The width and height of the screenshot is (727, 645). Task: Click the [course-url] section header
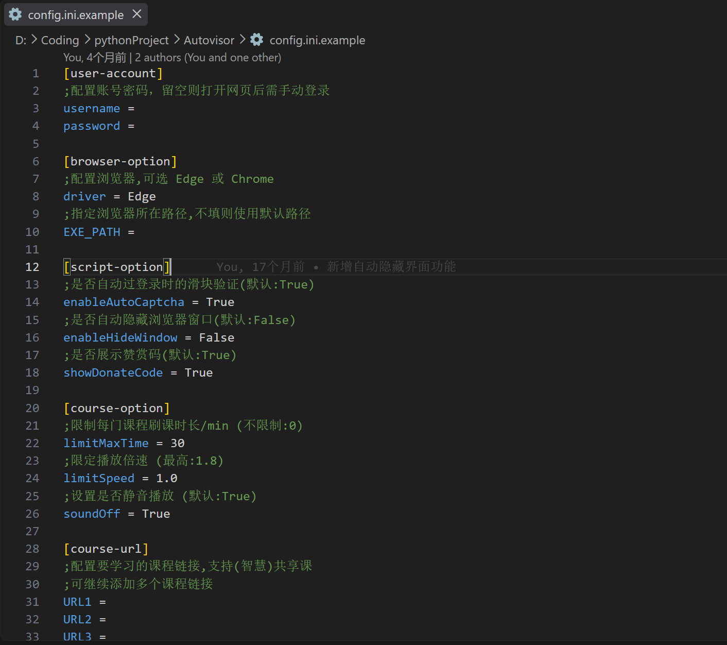click(106, 549)
